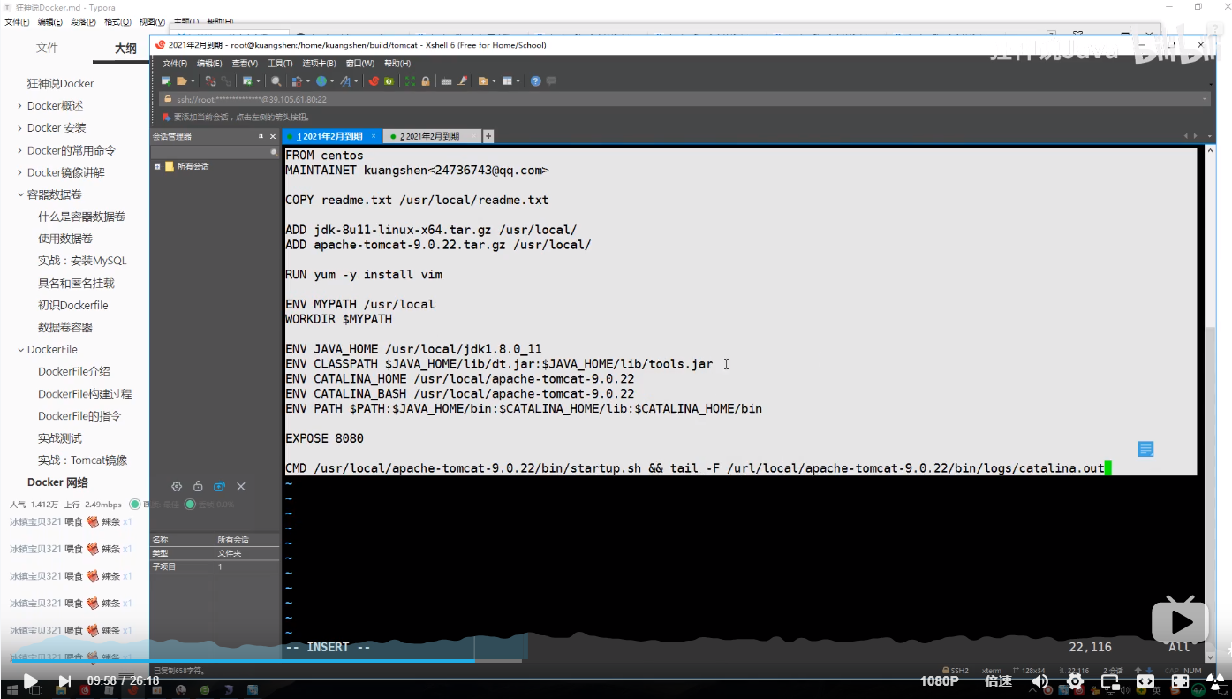The width and height of the screenshot is (1232, 699).
Task: Click Xshell open session folder icon
Action: pos(182,80)
